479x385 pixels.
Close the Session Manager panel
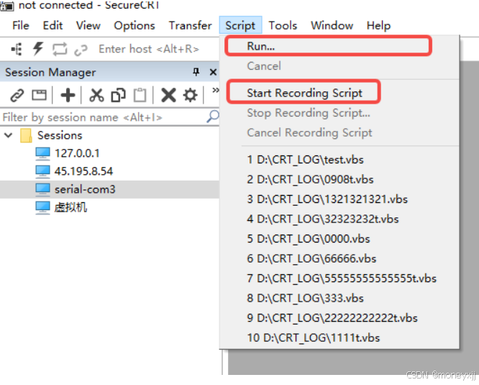[213, 72]
